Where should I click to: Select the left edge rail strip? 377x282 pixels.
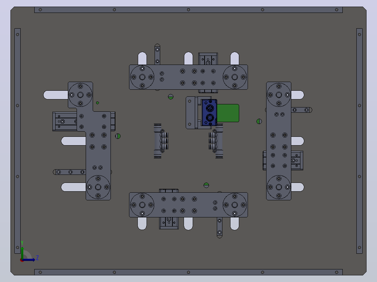pyautogui.click(x=17, y=141)
